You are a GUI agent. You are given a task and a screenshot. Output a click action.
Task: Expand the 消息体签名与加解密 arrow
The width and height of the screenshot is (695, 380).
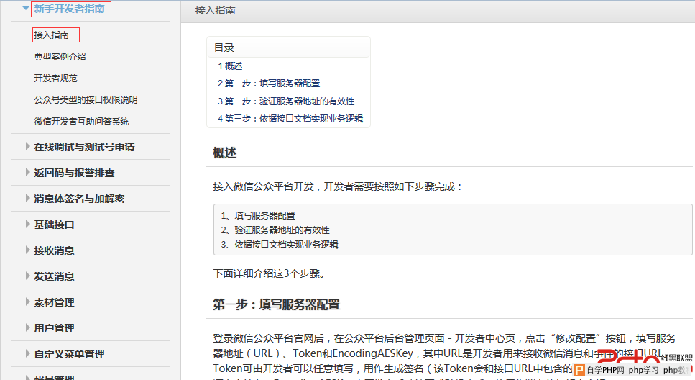click(x=27, y=198)
